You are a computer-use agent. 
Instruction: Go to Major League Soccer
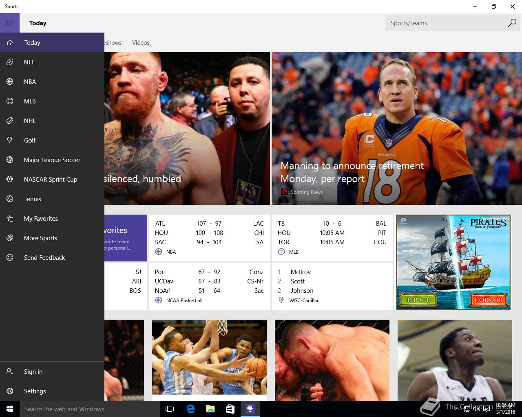52,160
